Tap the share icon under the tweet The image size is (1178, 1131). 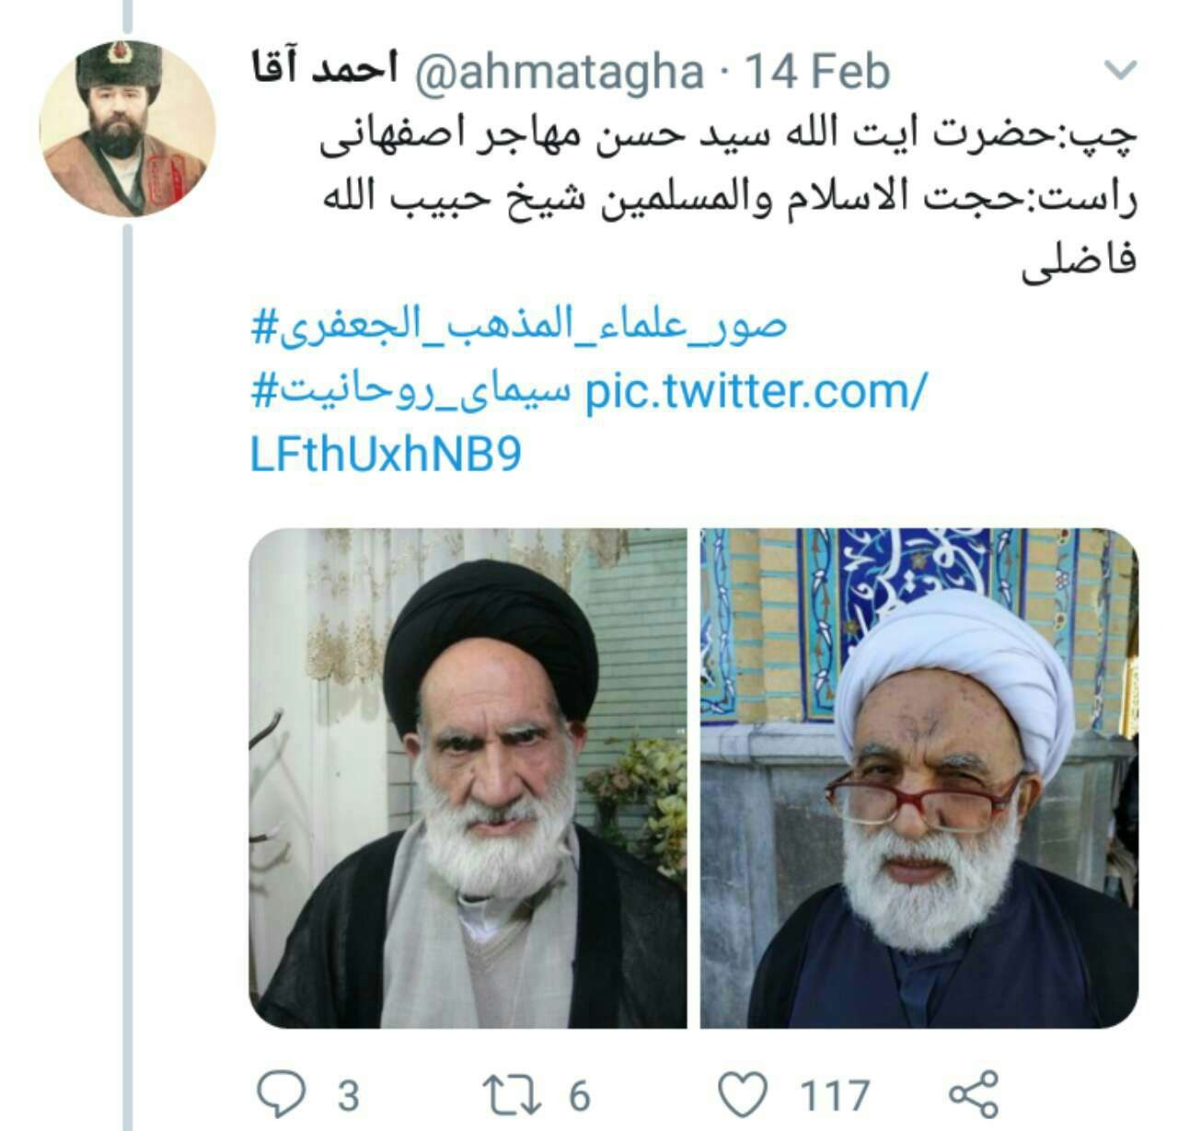[973, 1094]
